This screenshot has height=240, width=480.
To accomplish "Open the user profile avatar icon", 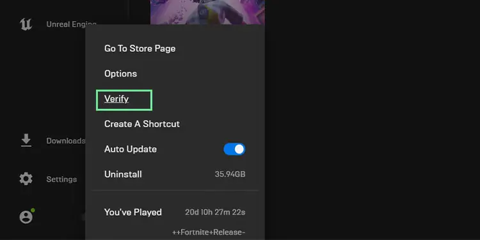I will (26, 216).
